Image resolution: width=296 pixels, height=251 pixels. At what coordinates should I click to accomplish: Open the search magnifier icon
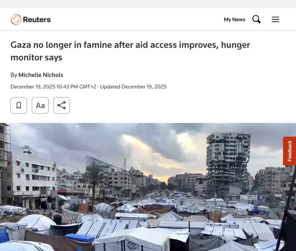[x=256, y=19]
